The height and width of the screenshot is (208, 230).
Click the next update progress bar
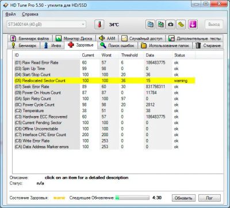(x=132, y=198)
